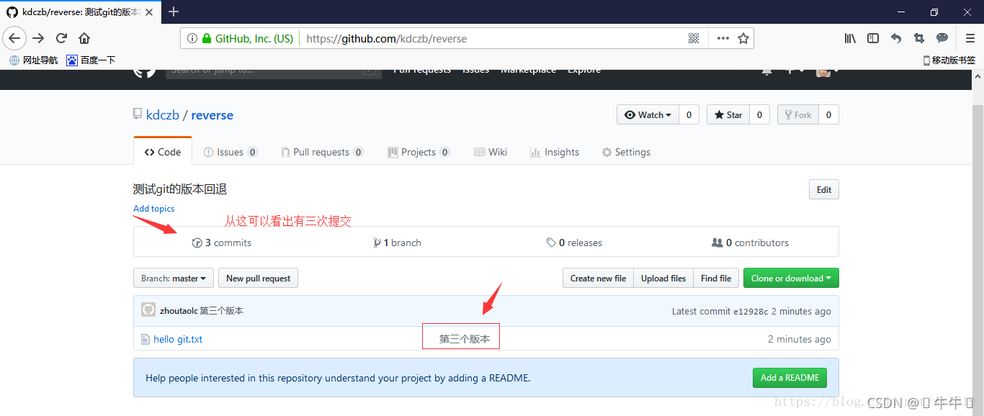Click the GitHub favicon on the tab

pyautogui.click(x=12, y=12)
